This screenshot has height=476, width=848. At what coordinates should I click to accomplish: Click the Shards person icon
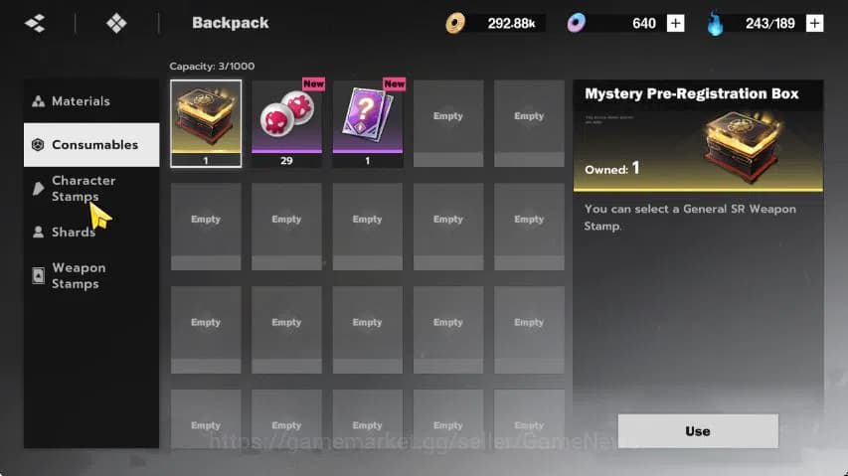pos(38,233)
